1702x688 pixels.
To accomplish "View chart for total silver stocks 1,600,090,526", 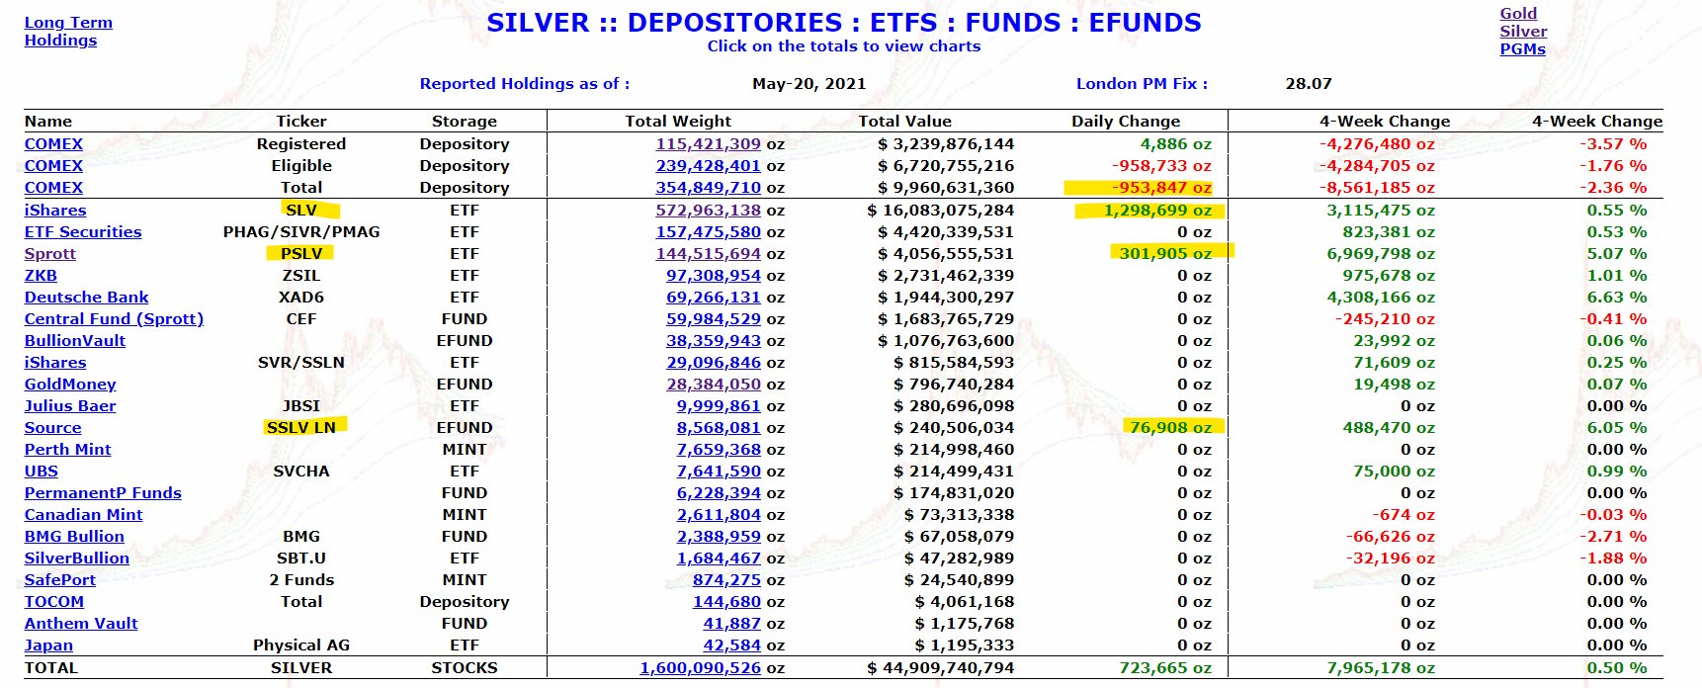I will coord(701,668).
